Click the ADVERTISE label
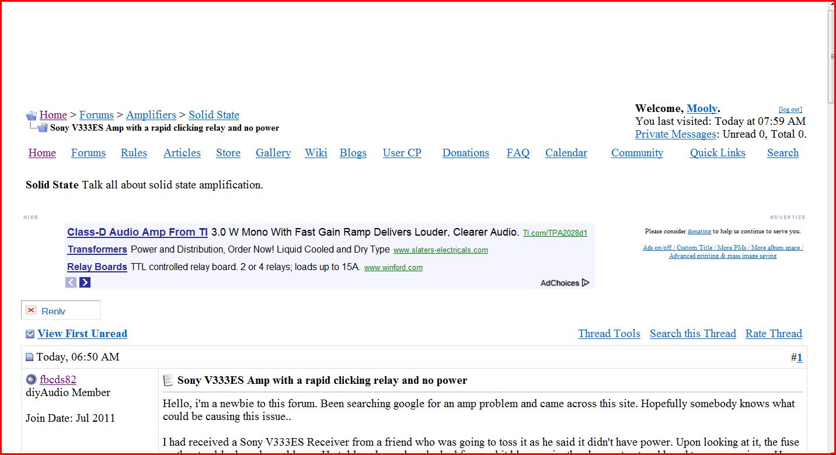836x455 pixels. pos(788,218)
